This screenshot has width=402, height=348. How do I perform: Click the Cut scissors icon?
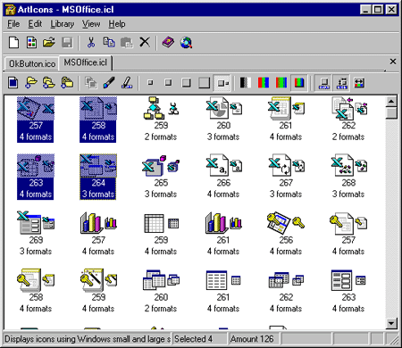tap(91, 43)
